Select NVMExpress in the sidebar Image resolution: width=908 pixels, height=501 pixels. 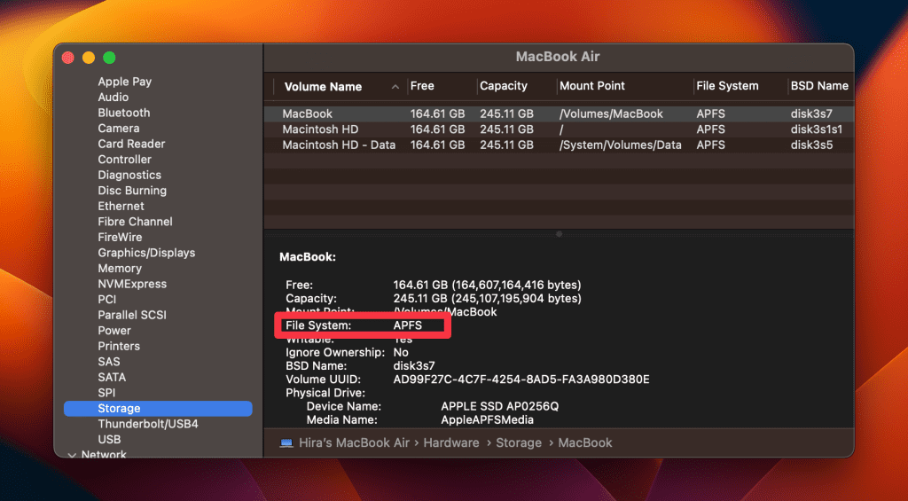tap(132, 284)
